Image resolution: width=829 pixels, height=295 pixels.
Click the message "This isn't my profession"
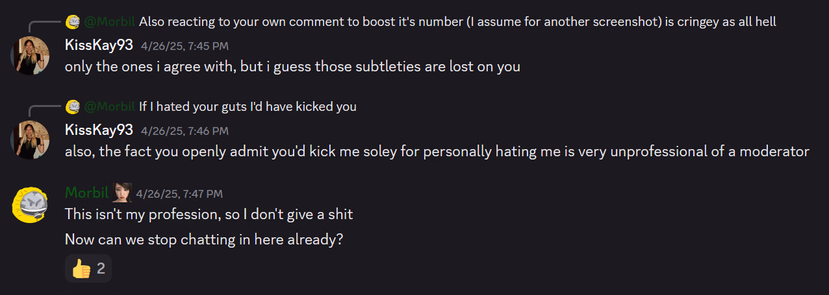209,214
